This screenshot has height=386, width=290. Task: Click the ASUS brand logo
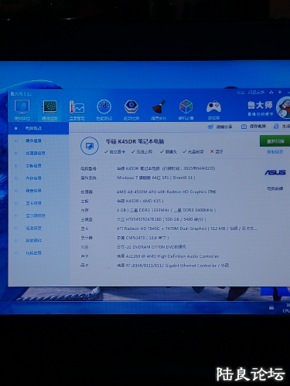point(275,172)
